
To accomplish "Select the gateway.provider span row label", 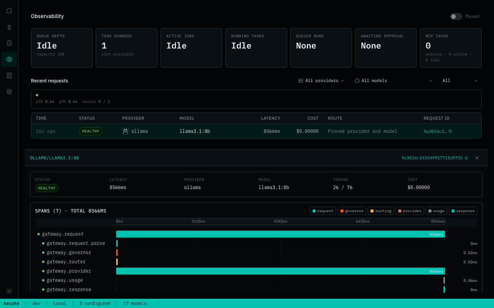I will click(x=69, y=271).
